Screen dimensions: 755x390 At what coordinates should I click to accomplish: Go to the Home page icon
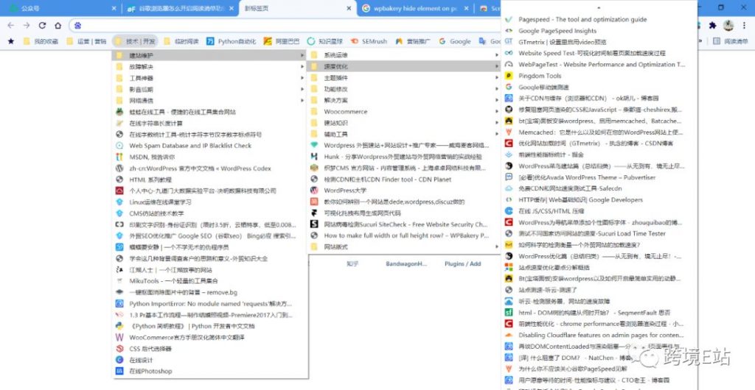click(x=58, y=26)
